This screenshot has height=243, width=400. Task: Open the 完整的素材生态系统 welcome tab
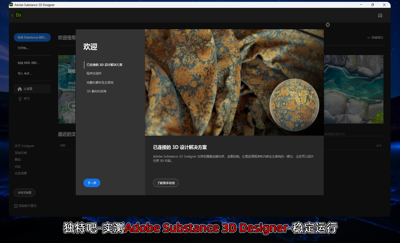[100, 82]
